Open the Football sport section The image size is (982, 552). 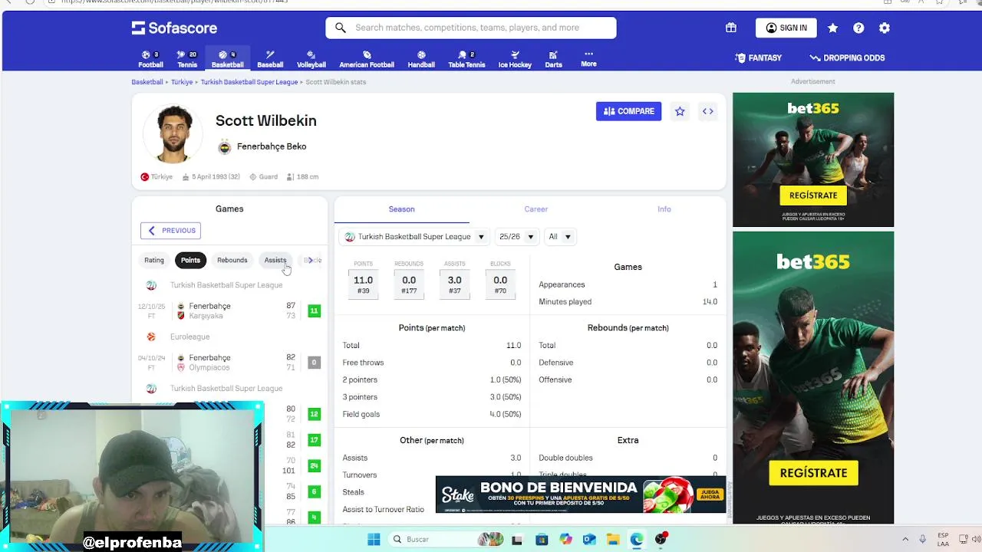[150, 59]
